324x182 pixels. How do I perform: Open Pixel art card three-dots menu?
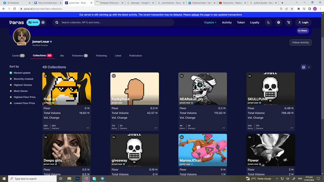88,127
